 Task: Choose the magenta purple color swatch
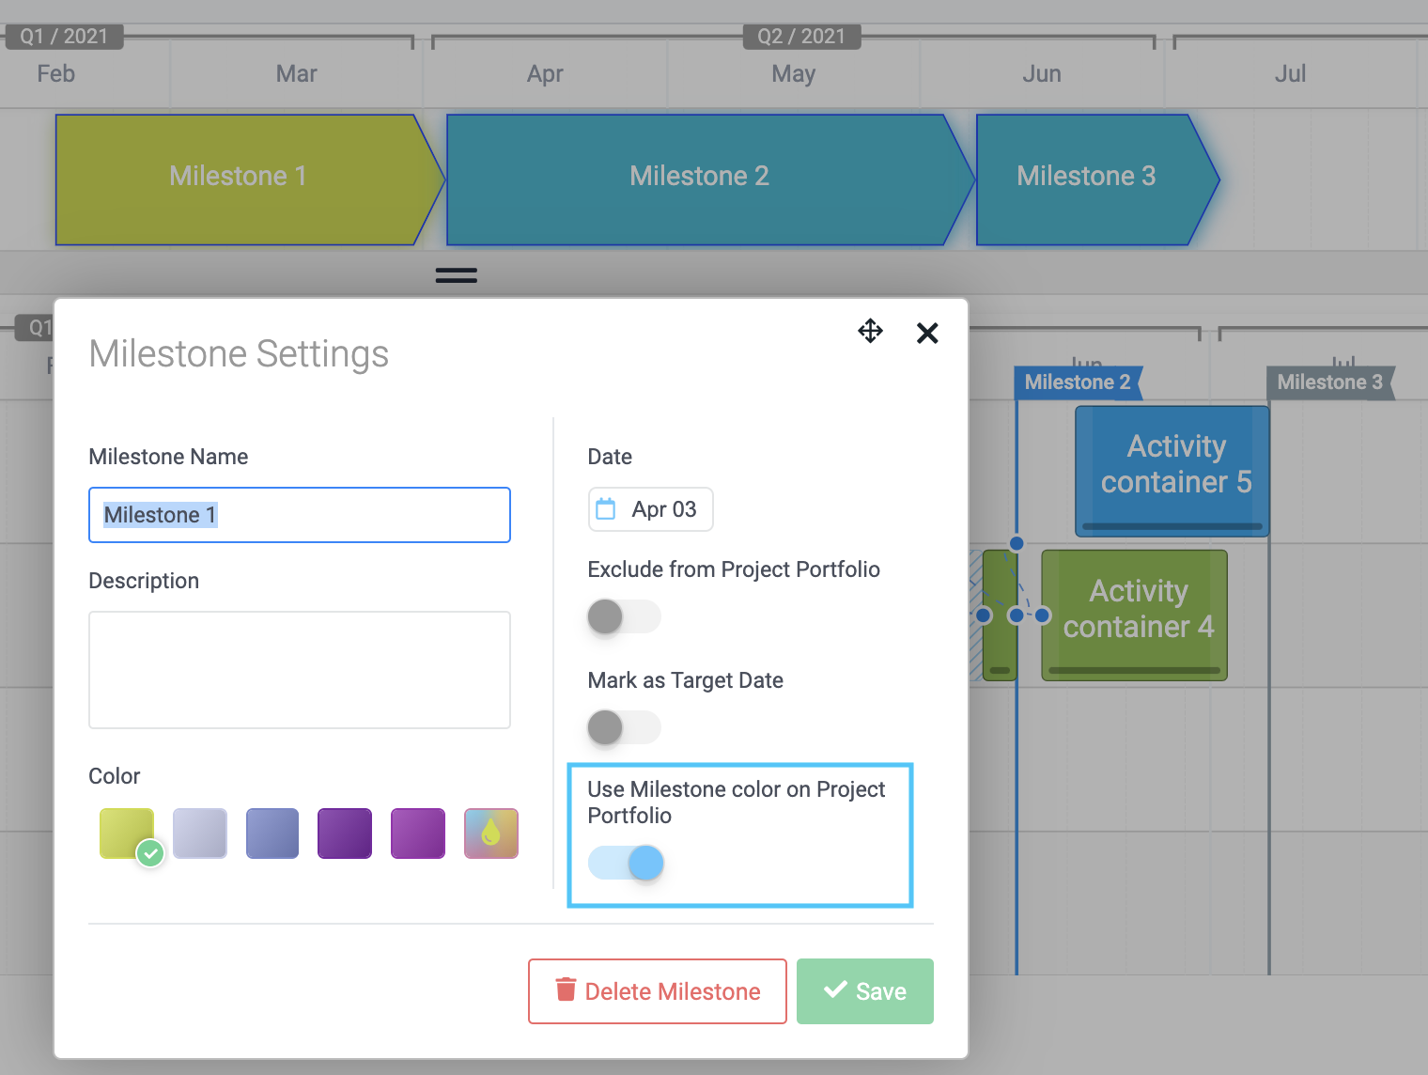point(418,834)
